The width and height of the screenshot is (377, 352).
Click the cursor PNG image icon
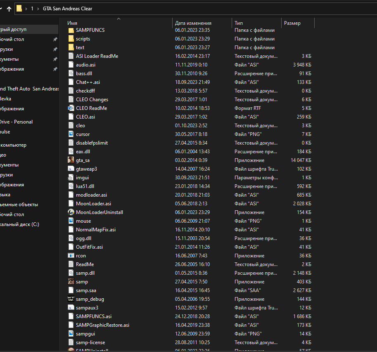pos(71,134)
